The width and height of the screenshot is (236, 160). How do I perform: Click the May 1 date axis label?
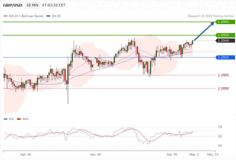pos(194,154)
